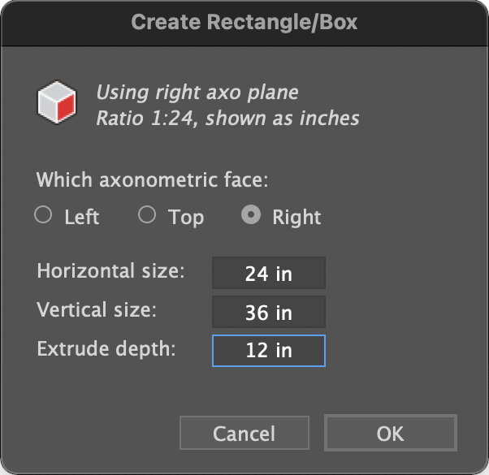The height and width of the screenshot is (475, 489).
Task: Click the red right face of the cube icon
Action: coord(66,108)
